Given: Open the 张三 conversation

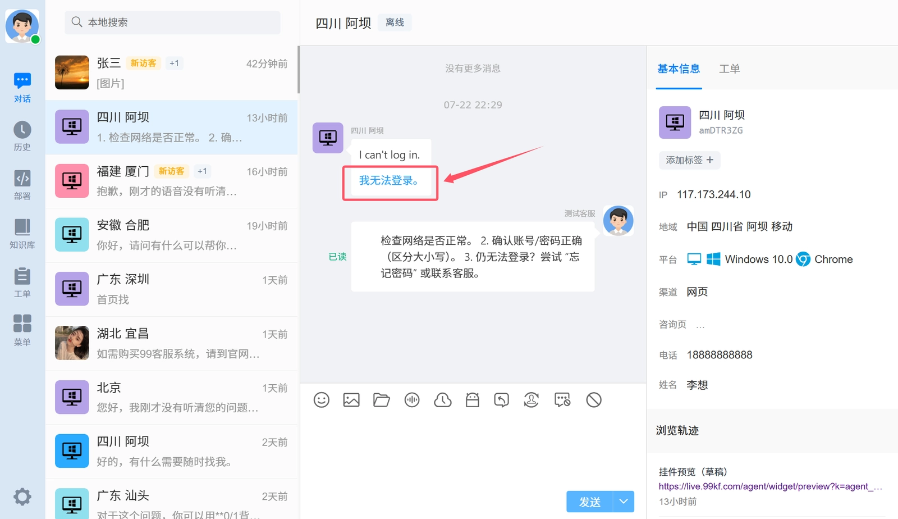Looking at the screenshot, I should tap(171, 73).
